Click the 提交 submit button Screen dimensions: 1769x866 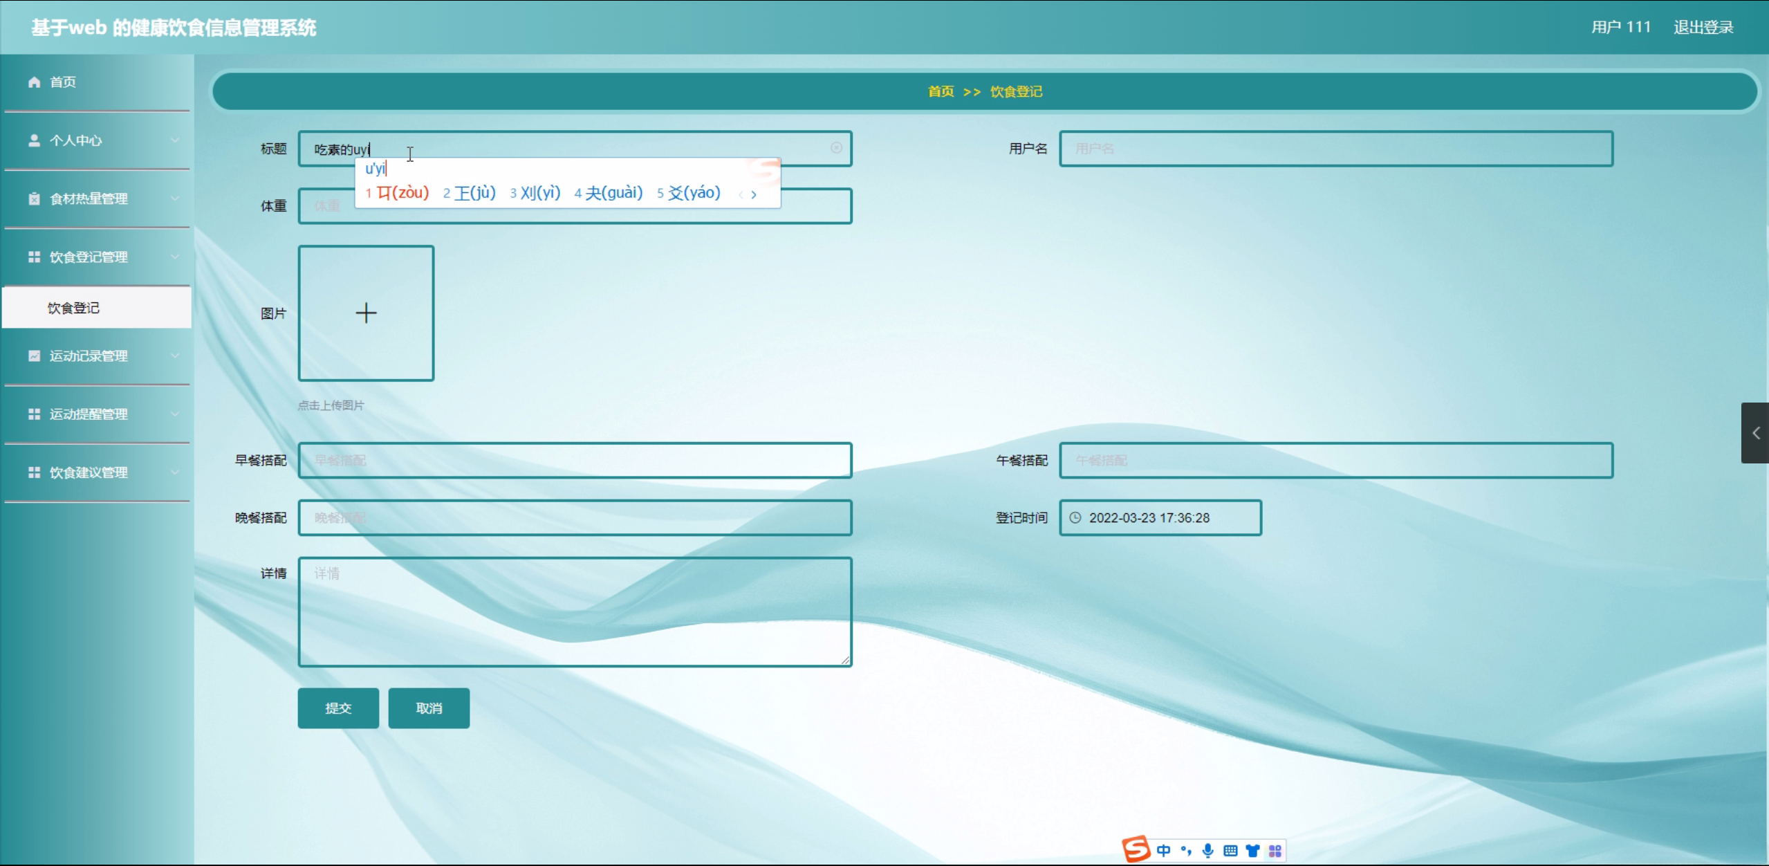click(x=338, y=708)
